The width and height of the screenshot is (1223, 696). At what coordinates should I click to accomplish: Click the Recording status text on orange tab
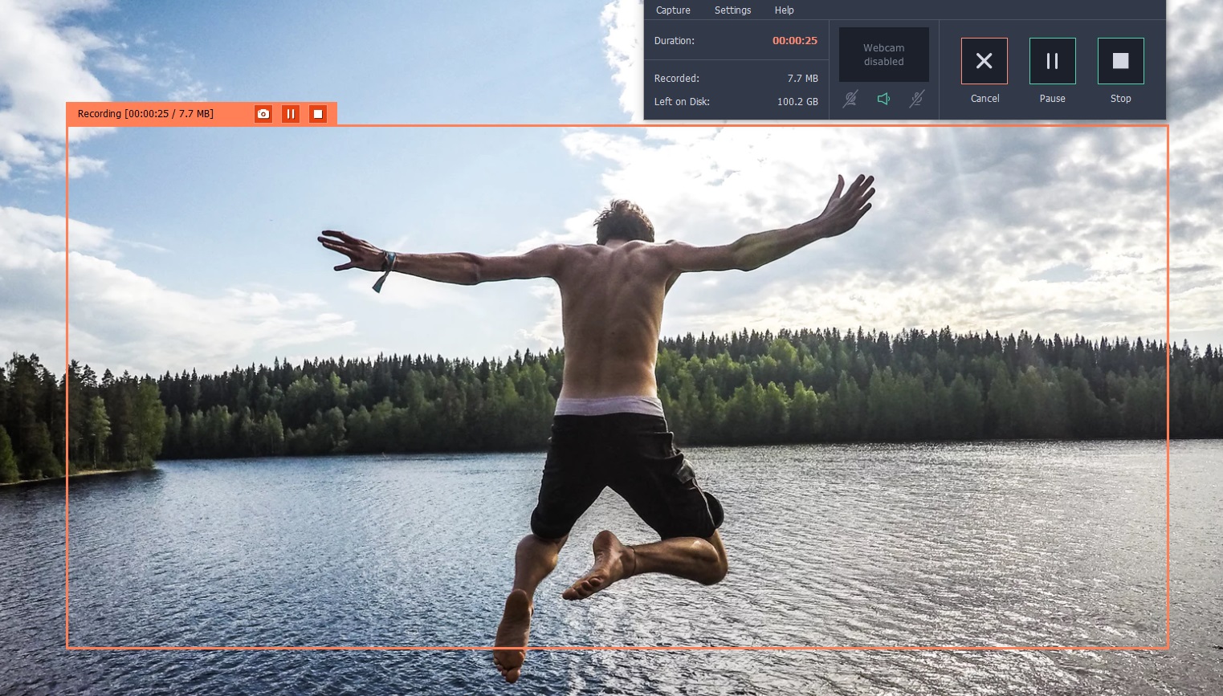pyautogui.click(x=145, y=114)
